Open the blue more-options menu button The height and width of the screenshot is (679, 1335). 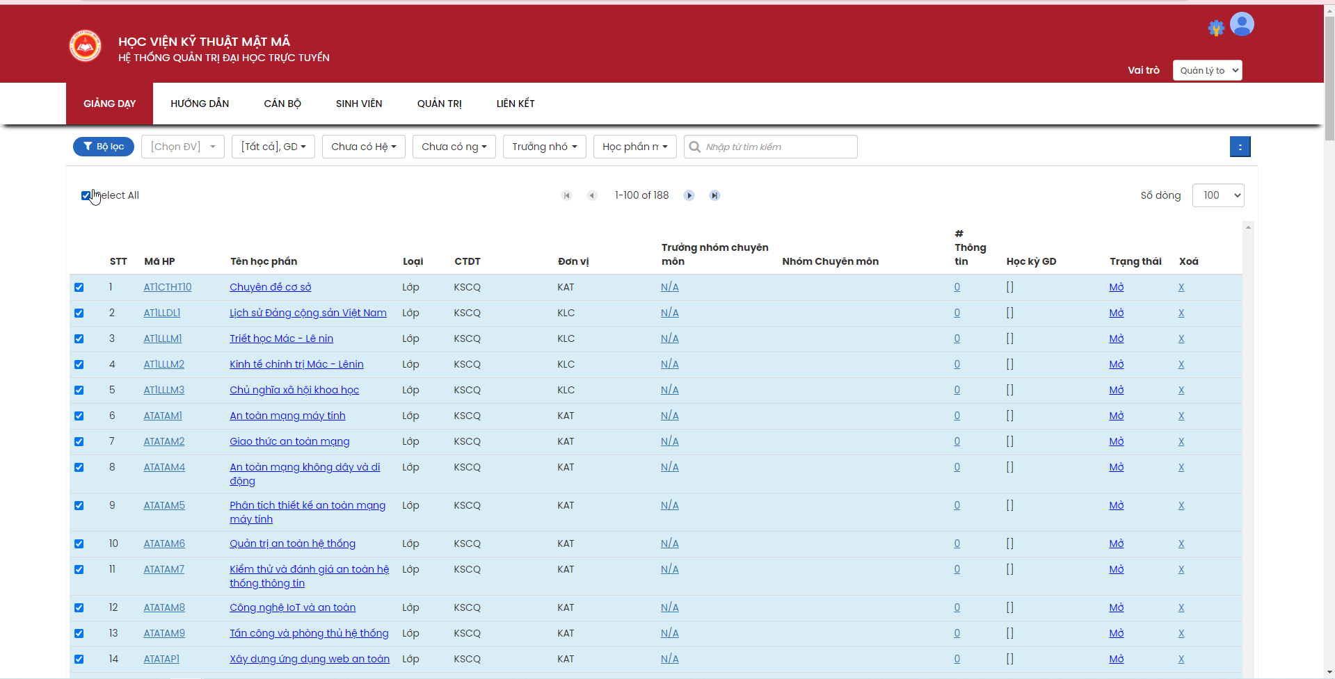pos(1240,147)
